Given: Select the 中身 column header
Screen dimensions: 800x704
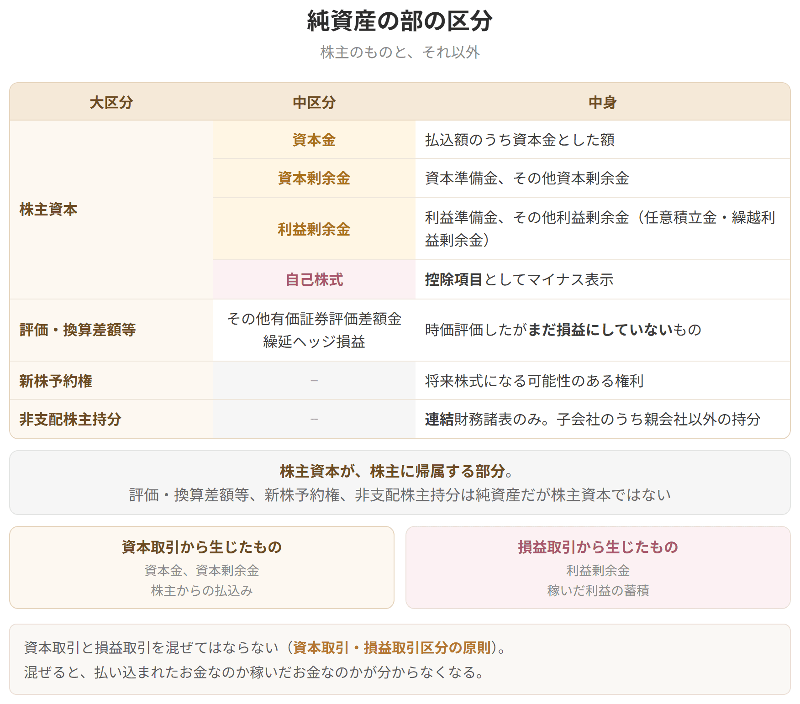Looking at the screenshot, I should pos(603,102).
